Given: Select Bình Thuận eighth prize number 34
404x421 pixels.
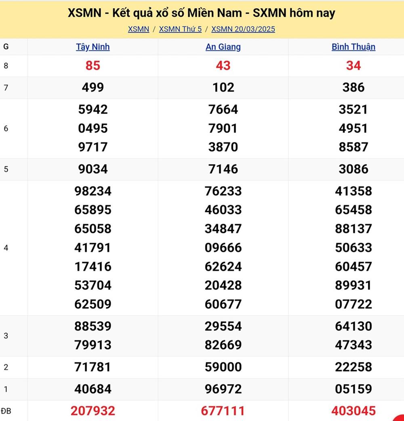Looking at the screenshot, I should [353, 66].
